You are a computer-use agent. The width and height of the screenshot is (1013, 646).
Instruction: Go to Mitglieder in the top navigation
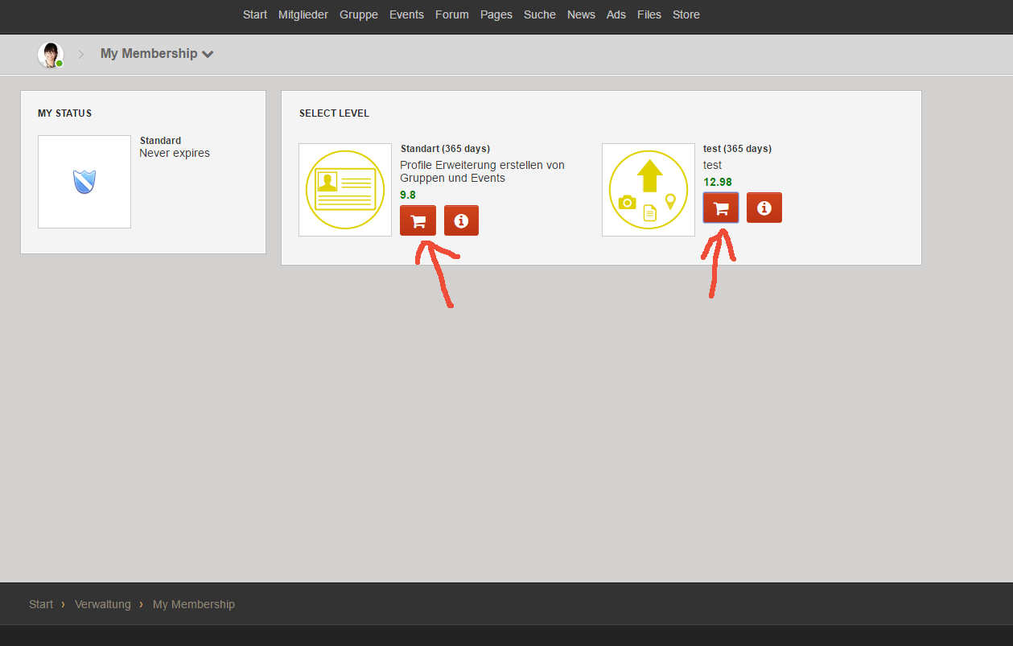tap(303, 14)
